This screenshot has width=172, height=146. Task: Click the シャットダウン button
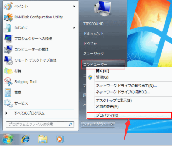click(95, 124)
